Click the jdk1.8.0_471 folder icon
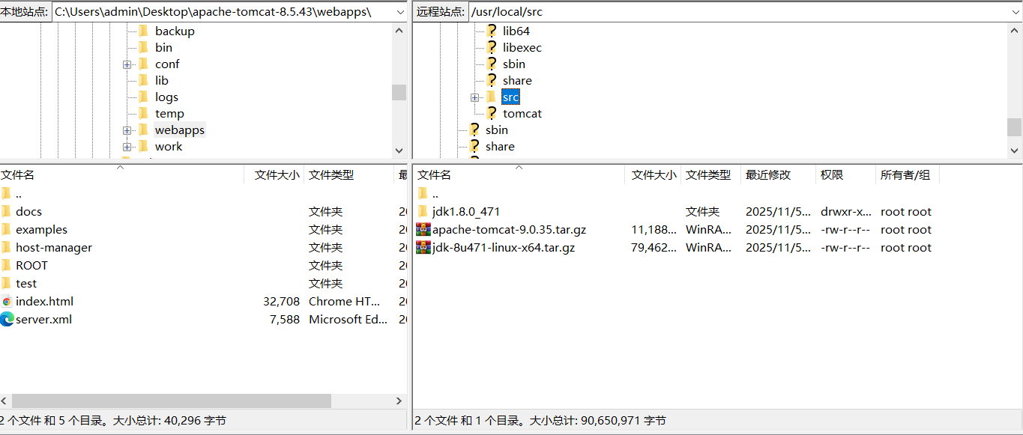1023x435 pixels. tap(423, 211)
